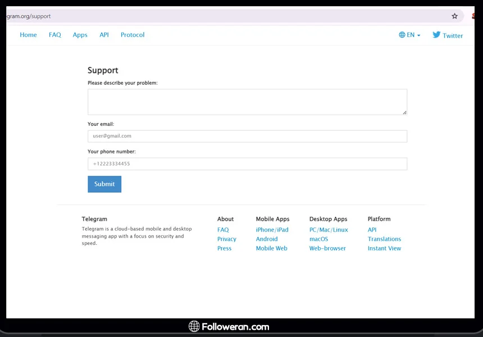Click the problem description text area

point(247,102)
